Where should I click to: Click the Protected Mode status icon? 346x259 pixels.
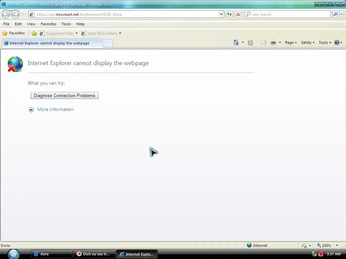[304, 246]
